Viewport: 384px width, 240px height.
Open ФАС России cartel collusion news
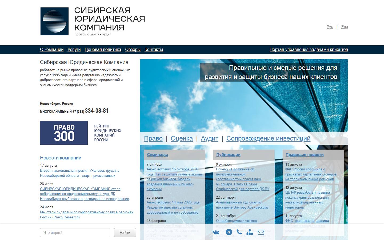tap(311, 174)
